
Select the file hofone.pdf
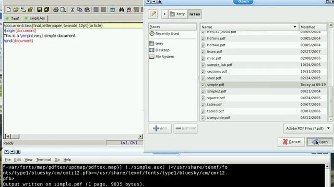pyautogui.click(x=264, y=38)
